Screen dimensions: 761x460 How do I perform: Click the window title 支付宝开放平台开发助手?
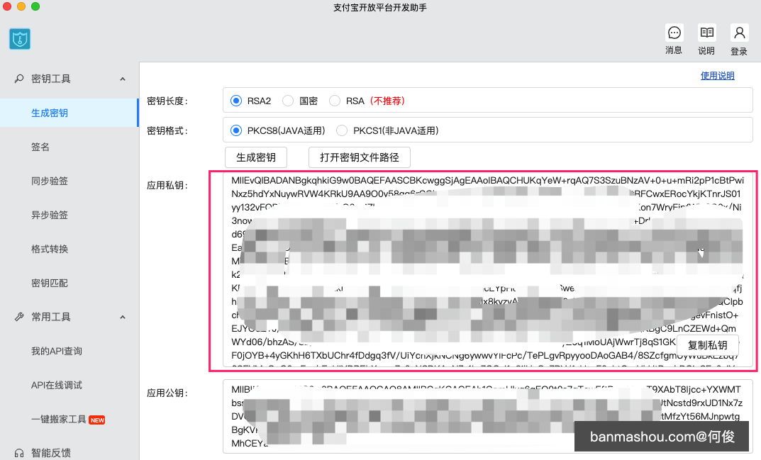point(380,8)
